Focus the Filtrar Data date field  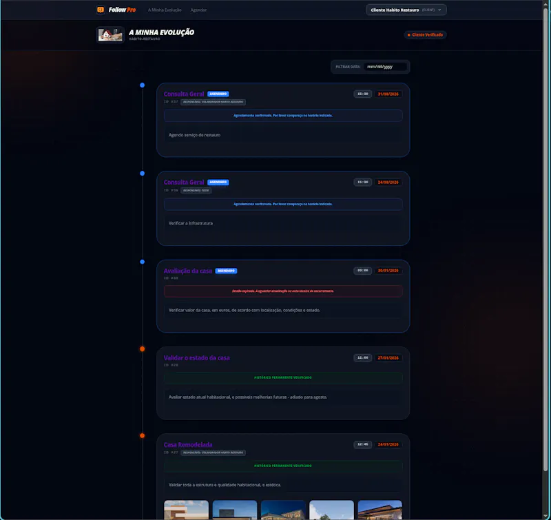[x=386, y=67]
